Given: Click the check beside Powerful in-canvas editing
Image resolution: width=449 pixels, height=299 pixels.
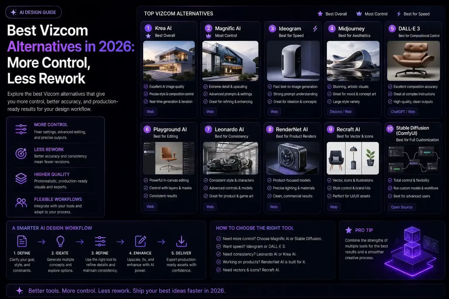Looking at the screenshot, I should [146, 180].
